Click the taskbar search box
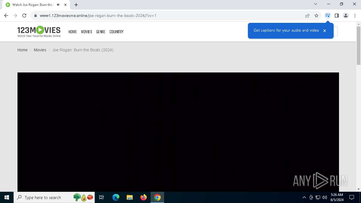Image resolution: width=361 pixels, height=203 pixels. tap(54, 197)
